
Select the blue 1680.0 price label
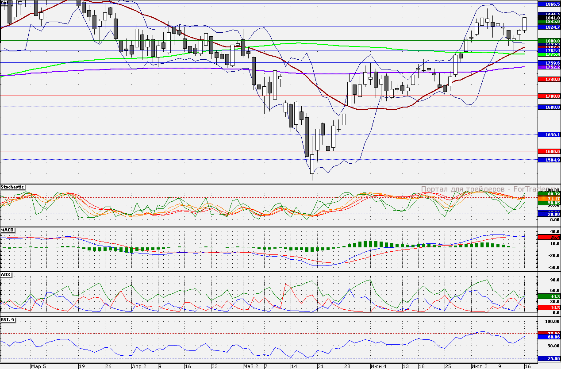(549, 107)
